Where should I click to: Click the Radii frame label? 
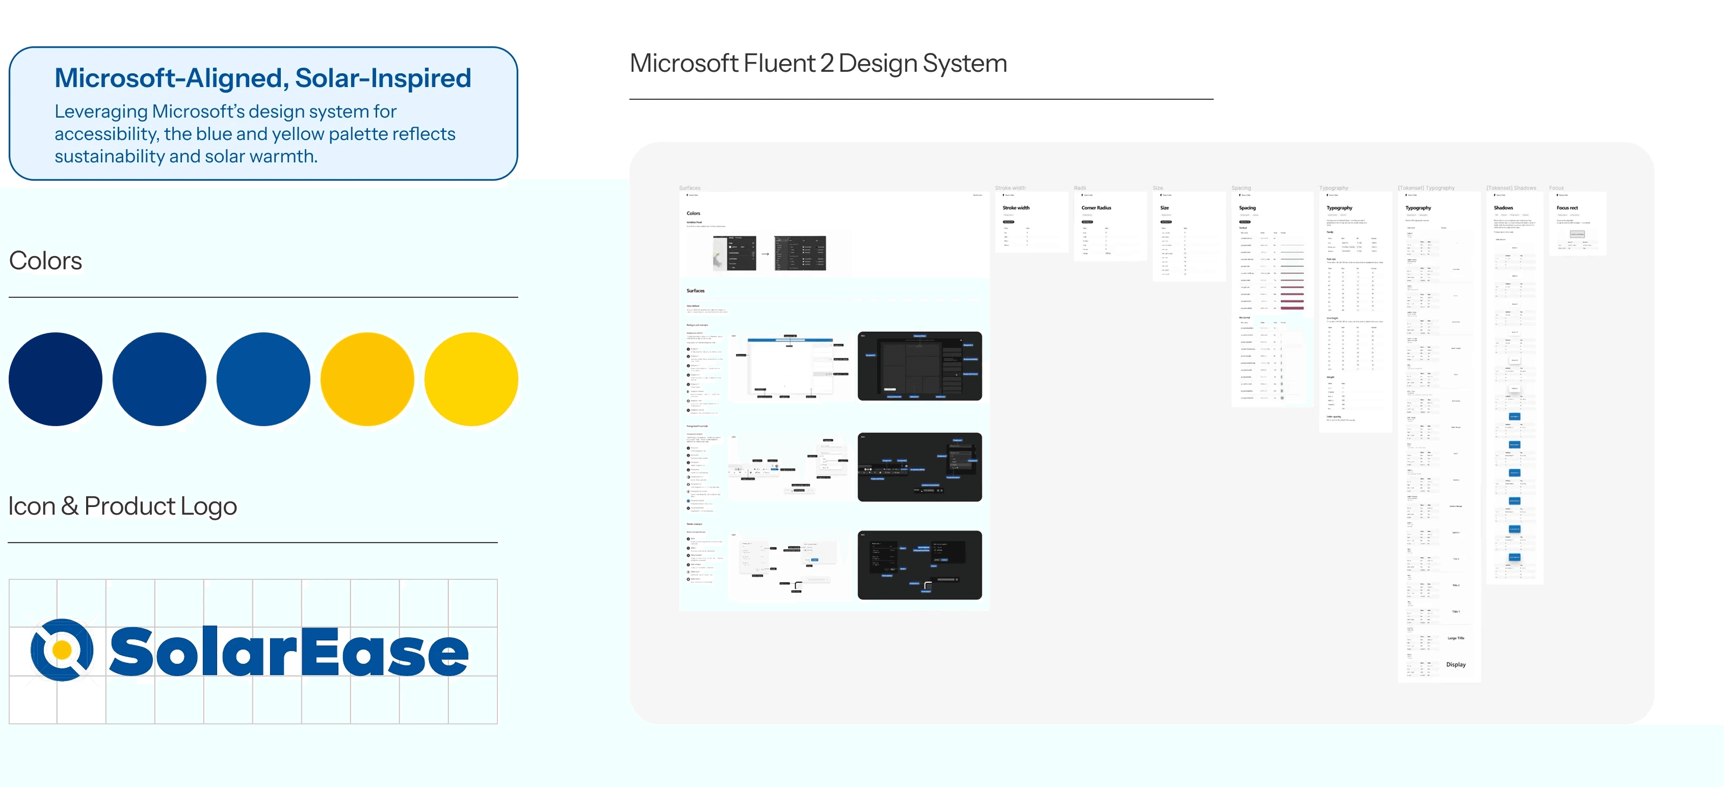pos(1079,188)
